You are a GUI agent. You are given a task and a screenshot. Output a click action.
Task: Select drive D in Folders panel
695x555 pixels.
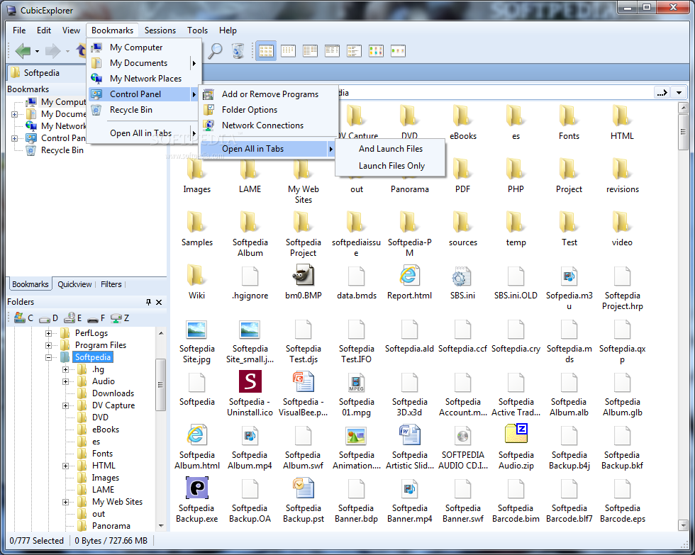click(x=48, y=318)
